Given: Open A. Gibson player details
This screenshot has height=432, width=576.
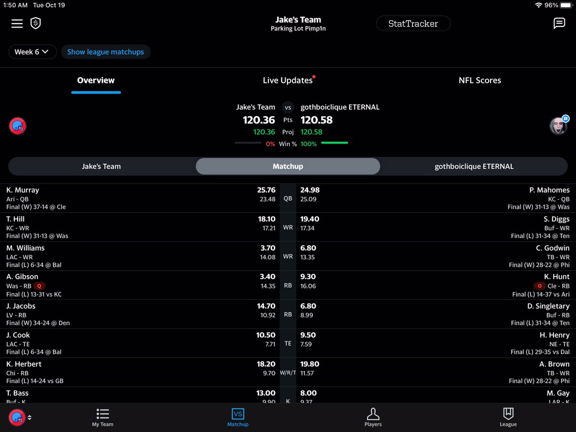Looking at the screenshot, I should (x=22, y=276).
